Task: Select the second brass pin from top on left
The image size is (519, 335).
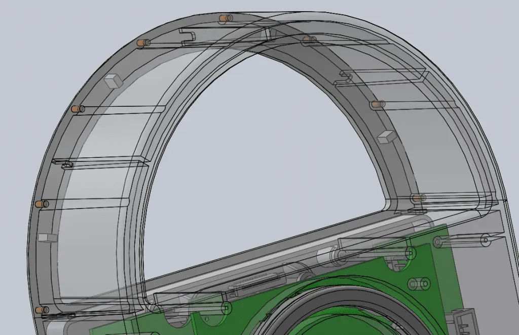Action: pos(142,44)
